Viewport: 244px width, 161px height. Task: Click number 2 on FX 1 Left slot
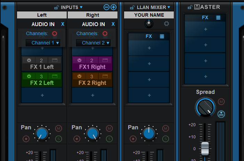[x=41, y=60]
